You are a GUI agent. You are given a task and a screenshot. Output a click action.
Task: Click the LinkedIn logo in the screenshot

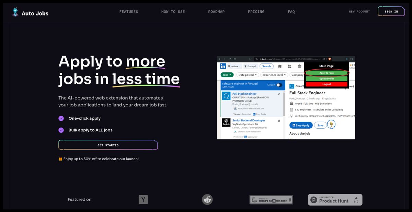click(x=223, y=66)
